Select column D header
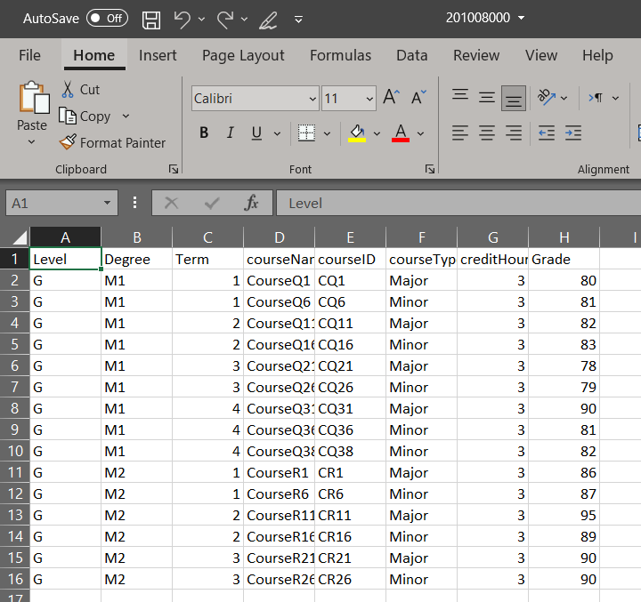Screen dimensions: 641x602 click(x=279, y=237)
